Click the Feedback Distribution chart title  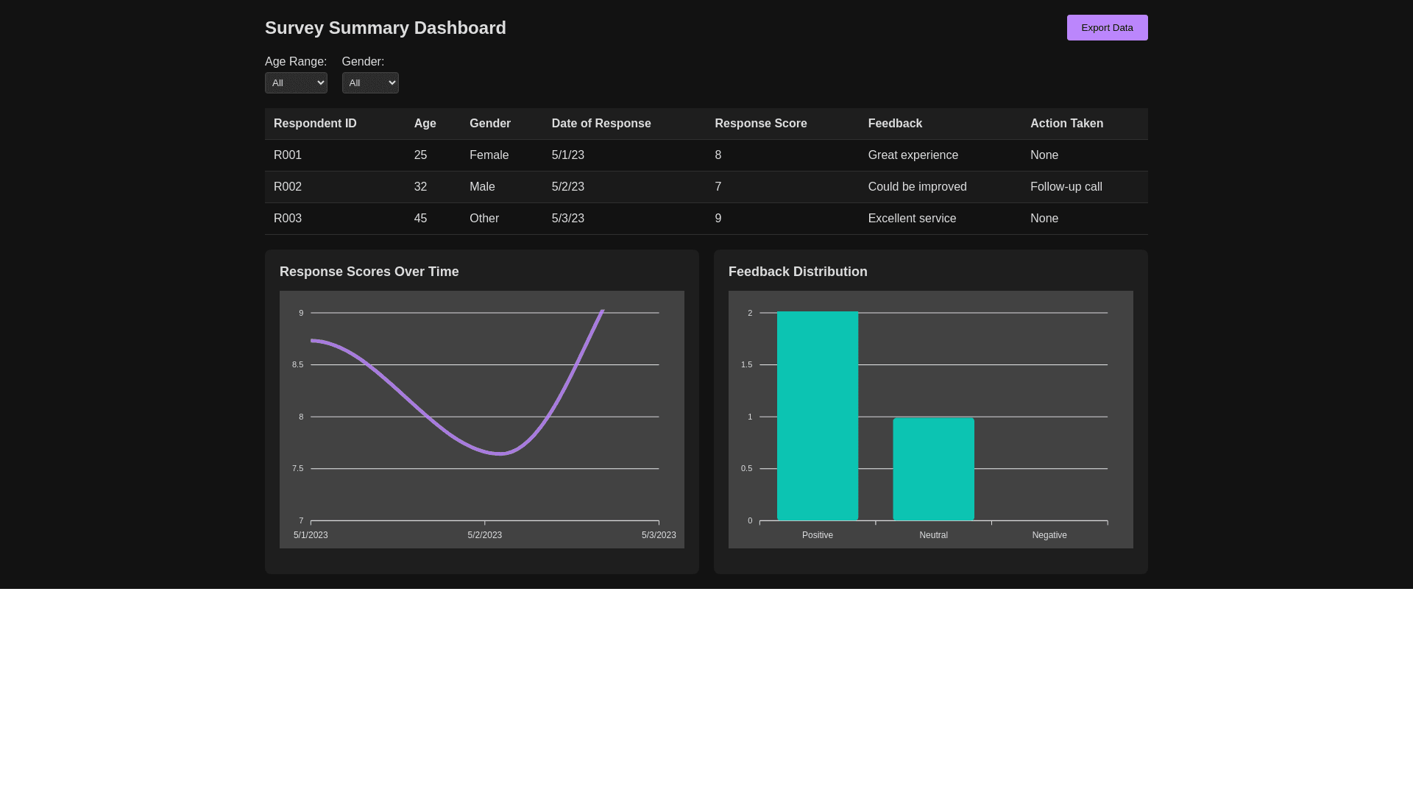pos(798,272)
